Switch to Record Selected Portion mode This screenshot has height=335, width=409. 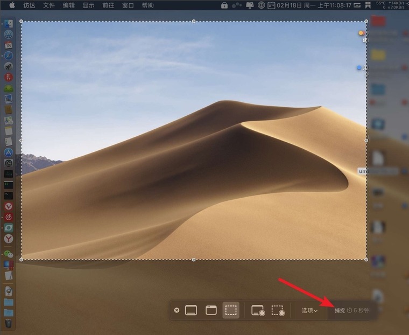278,310
